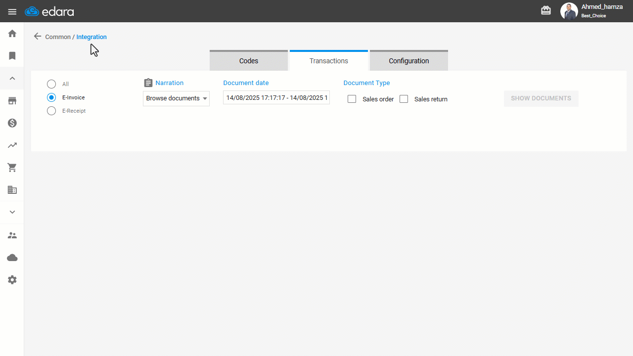Open the store icon in sidebar
Screen dimensions: 633x356
pos(12,100)
